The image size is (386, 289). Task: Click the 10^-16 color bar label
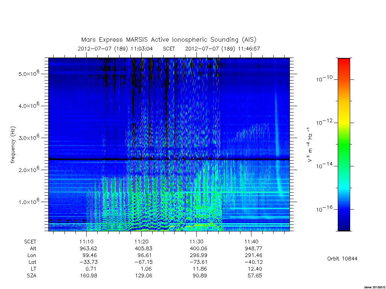click(x=324, y=208)
